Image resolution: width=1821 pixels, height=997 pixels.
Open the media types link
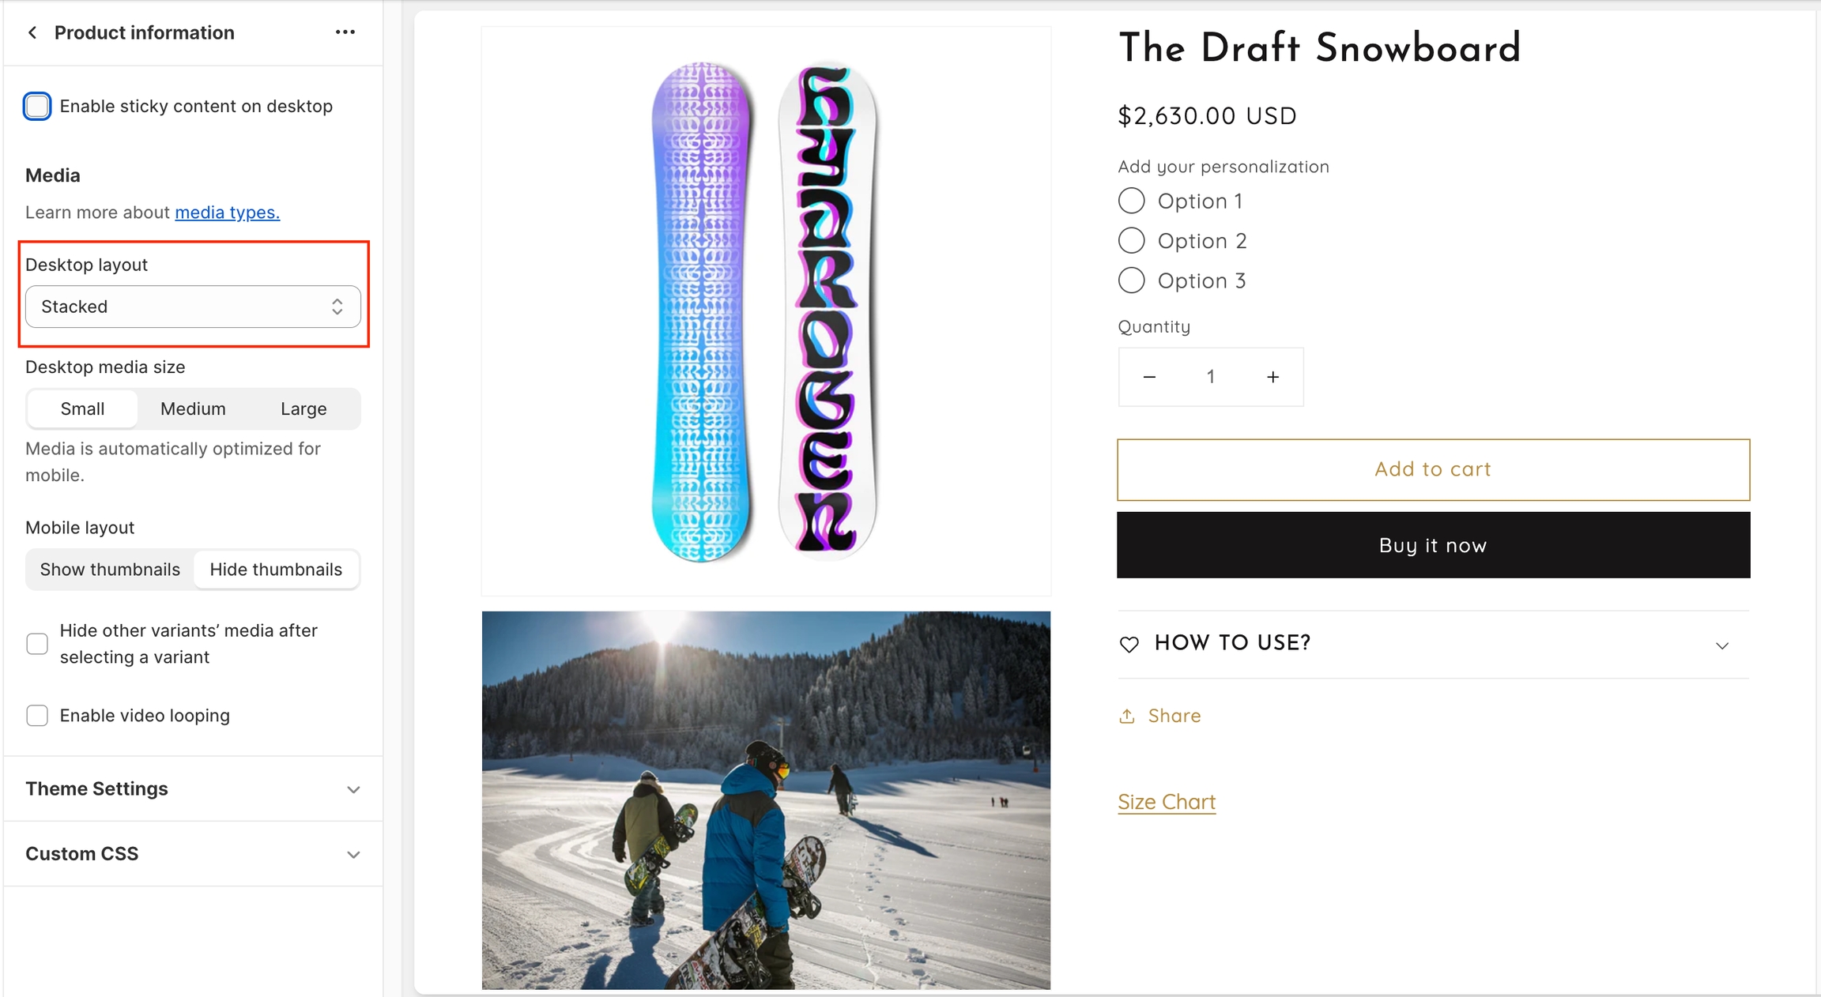click(x=228, y=213)
